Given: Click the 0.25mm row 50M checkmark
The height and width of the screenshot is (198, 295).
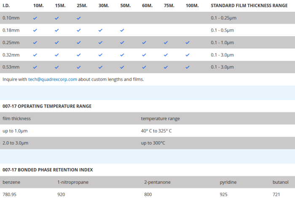Looking at the screenshot, I should pyautogui.click(x=122, y=42).
